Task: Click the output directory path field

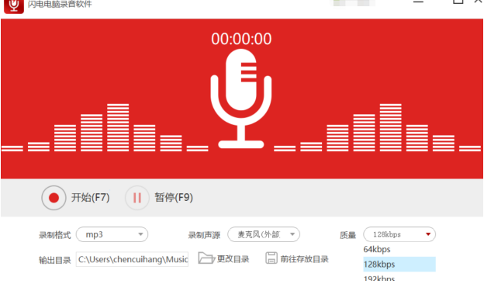Action: tap(132, 259)
